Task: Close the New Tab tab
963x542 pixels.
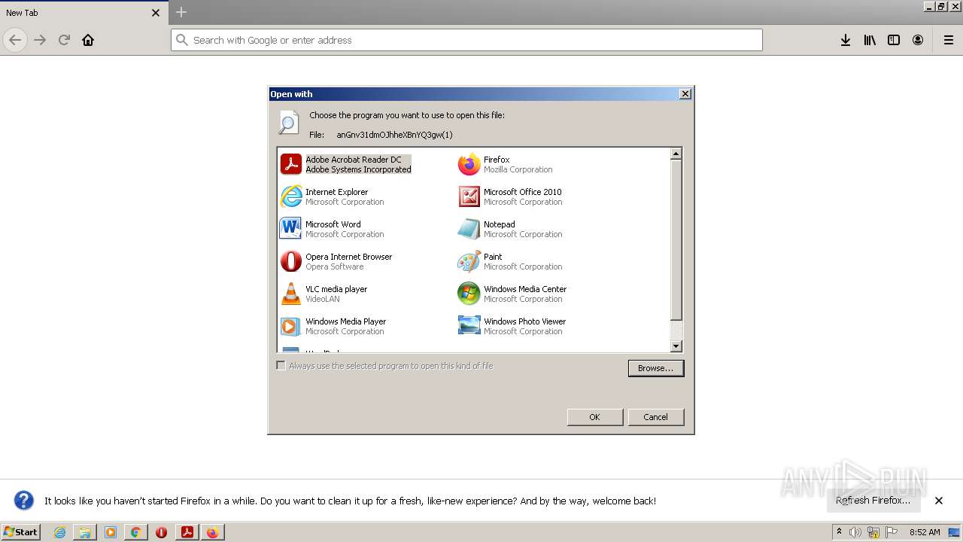Action: point(156,13)
